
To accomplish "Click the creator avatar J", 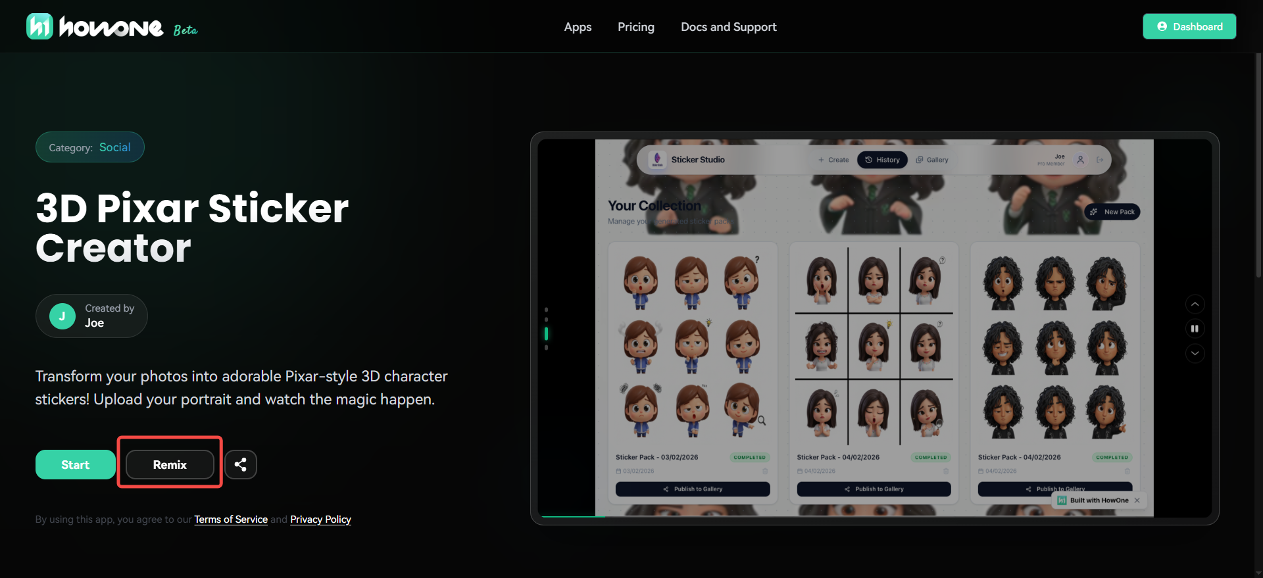I will tap(62, 316).
